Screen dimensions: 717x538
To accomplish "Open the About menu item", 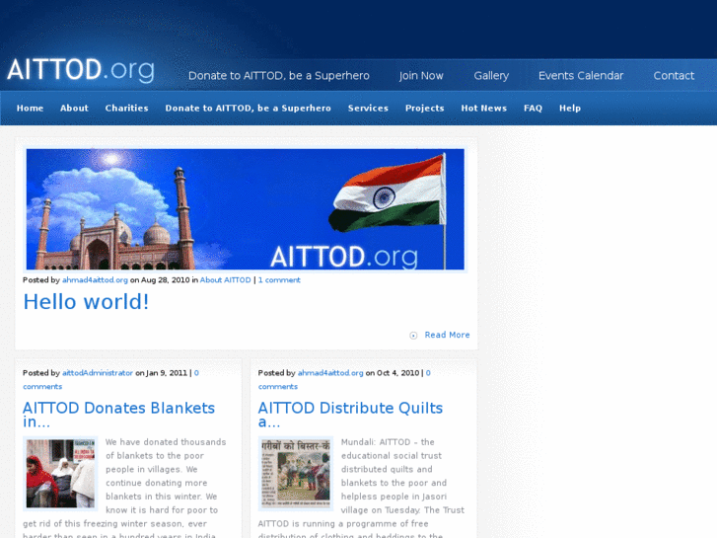I will (x=74, y=108).
